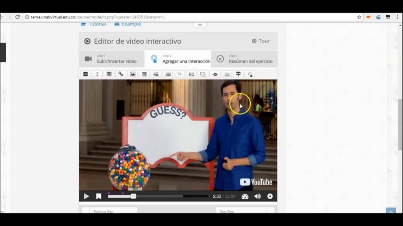This screenshot has width=403, height=226.
Task: Select the Text interaction tool
Action: point(97,74)
